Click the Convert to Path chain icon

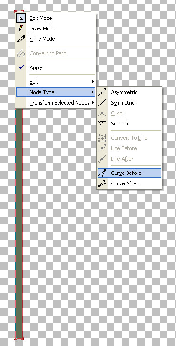tap(21, 53)
